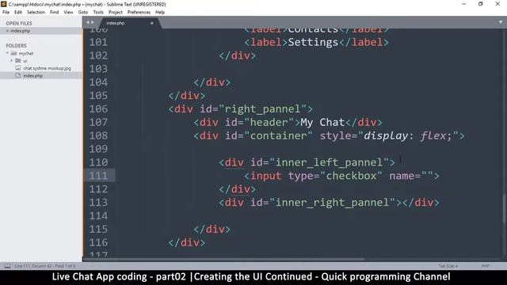The image size is (507, 285).
Task: Open the Help menu
Action: [x=160, y=13]
